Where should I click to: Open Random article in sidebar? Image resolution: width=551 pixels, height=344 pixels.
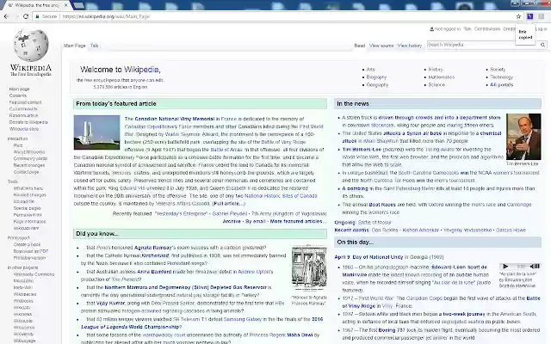(x=23, y=115)
